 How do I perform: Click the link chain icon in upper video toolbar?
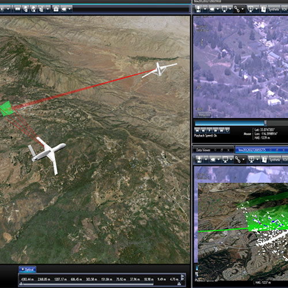click(x=237, y=9)
